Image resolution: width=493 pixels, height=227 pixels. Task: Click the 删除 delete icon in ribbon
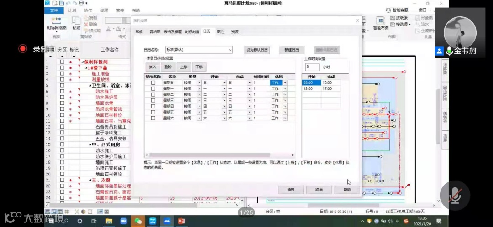click(x=86, y=24)
